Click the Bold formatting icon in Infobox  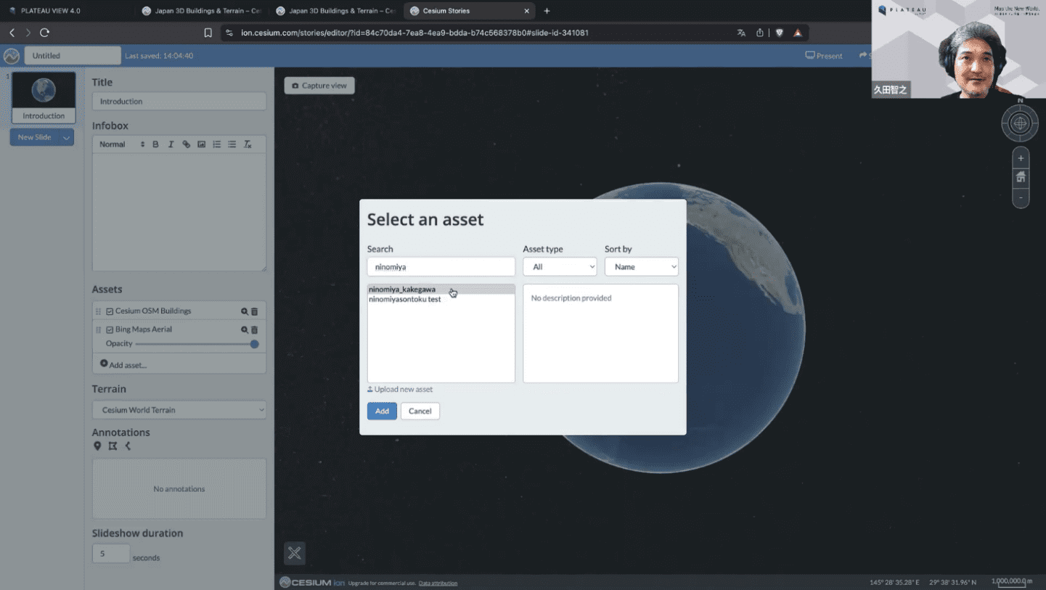155,144
